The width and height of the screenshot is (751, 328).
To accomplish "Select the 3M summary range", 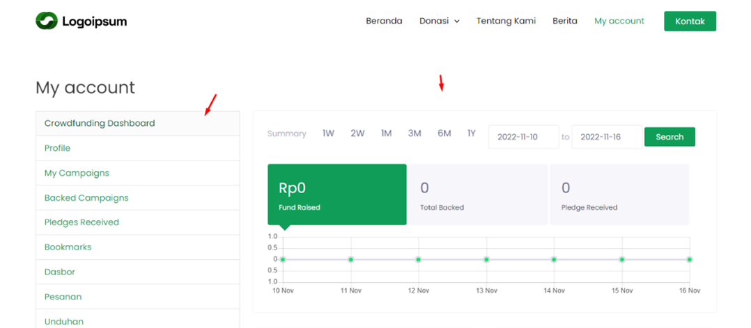I will coord(415,133).
